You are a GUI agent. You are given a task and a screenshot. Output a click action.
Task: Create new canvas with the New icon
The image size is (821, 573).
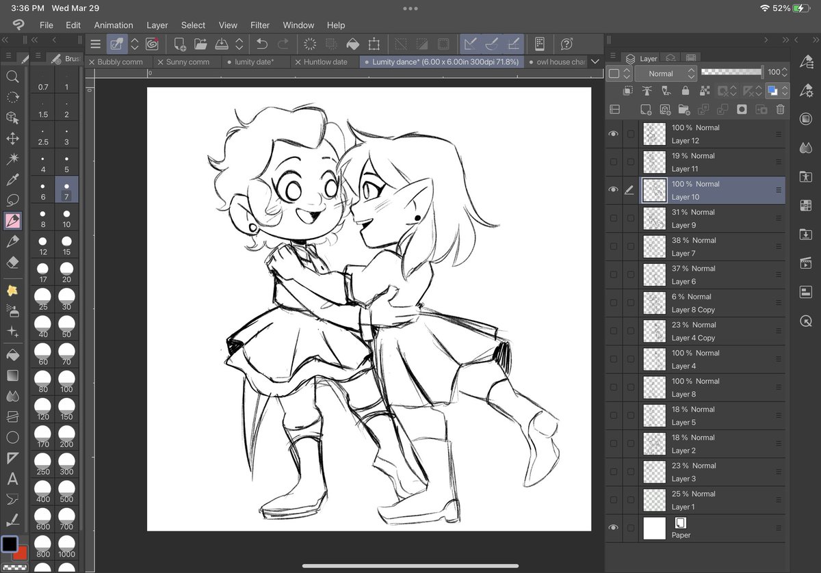pyautogui.click(x=180, y=44)
